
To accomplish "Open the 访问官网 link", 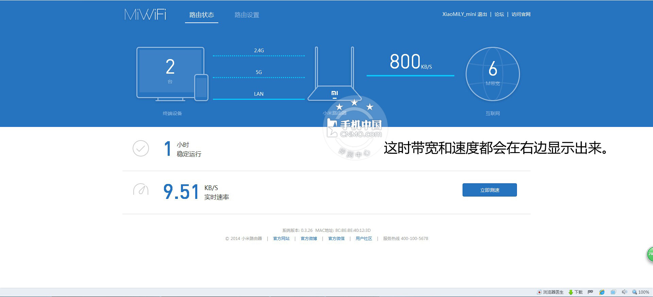I will coord(521,14).
